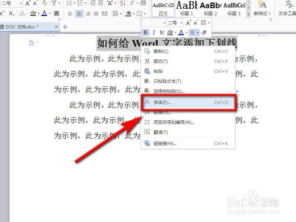Image resolution: width=296 pixels, height=222 pixels.
Task: Click the ribbon numbered list icon
Action: (x=81, y=3)
